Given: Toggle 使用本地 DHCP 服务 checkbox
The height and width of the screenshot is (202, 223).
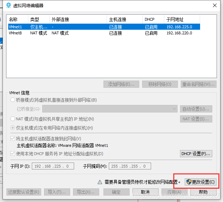Looking at the screenshot, I should pyautogui.click(x=13, y=154).
